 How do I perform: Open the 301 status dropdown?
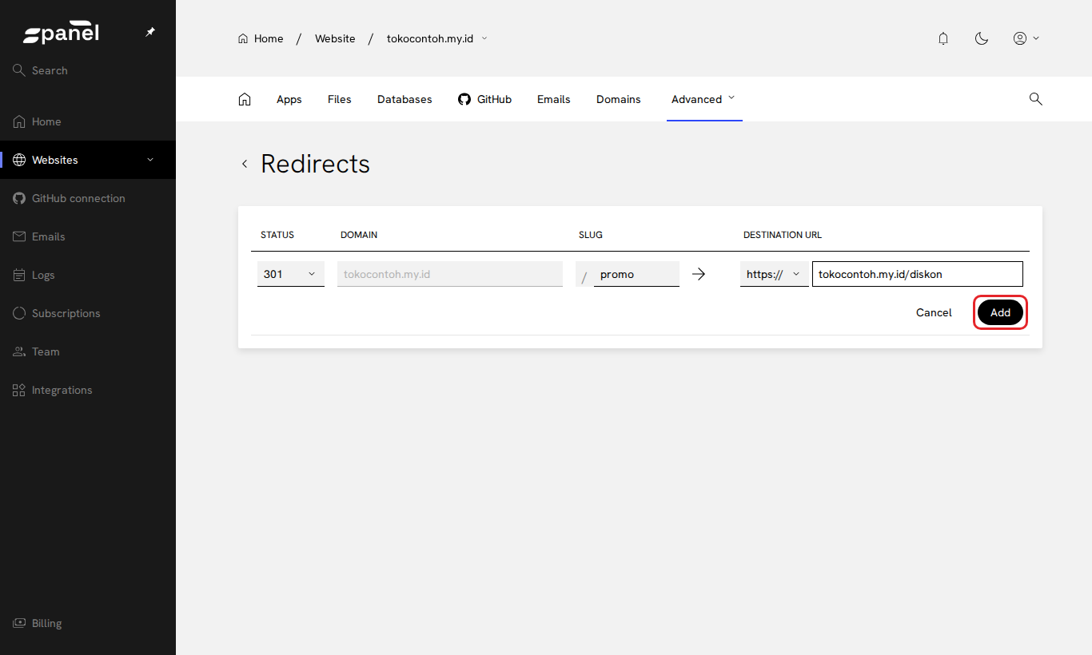(291, 274)
